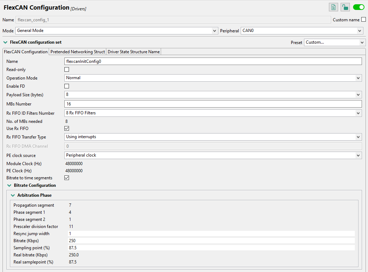Switch to Pretended Networking Struct tab
The image size is (368, 272).
coord(78,52)
